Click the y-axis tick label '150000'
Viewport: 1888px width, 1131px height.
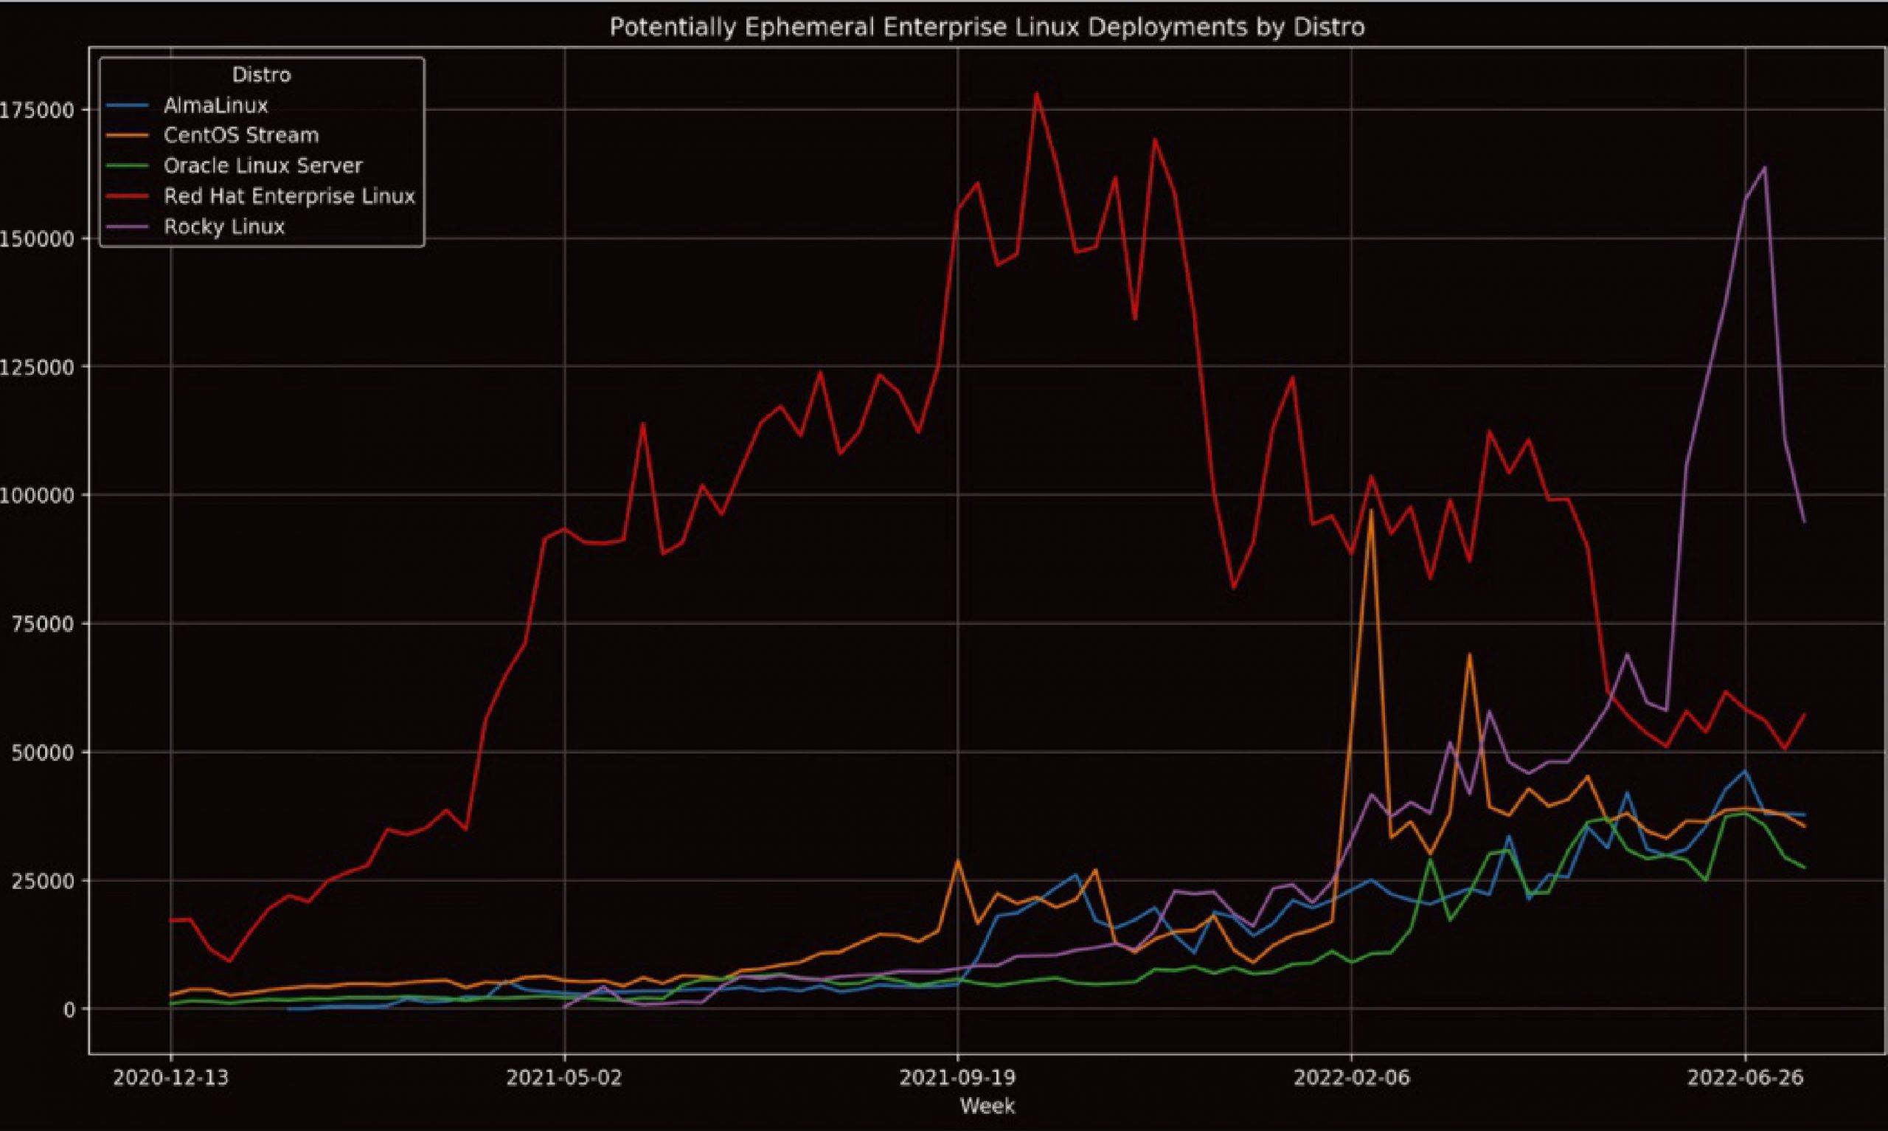pyautogui.click(x=38, y=238)
